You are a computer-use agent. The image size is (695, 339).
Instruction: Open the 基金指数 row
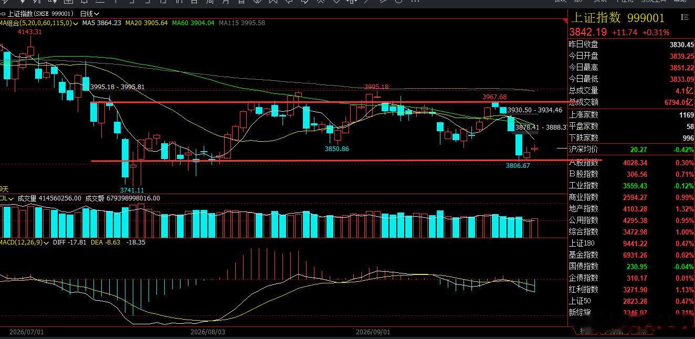pyautogui.click(x=631, y=255)
